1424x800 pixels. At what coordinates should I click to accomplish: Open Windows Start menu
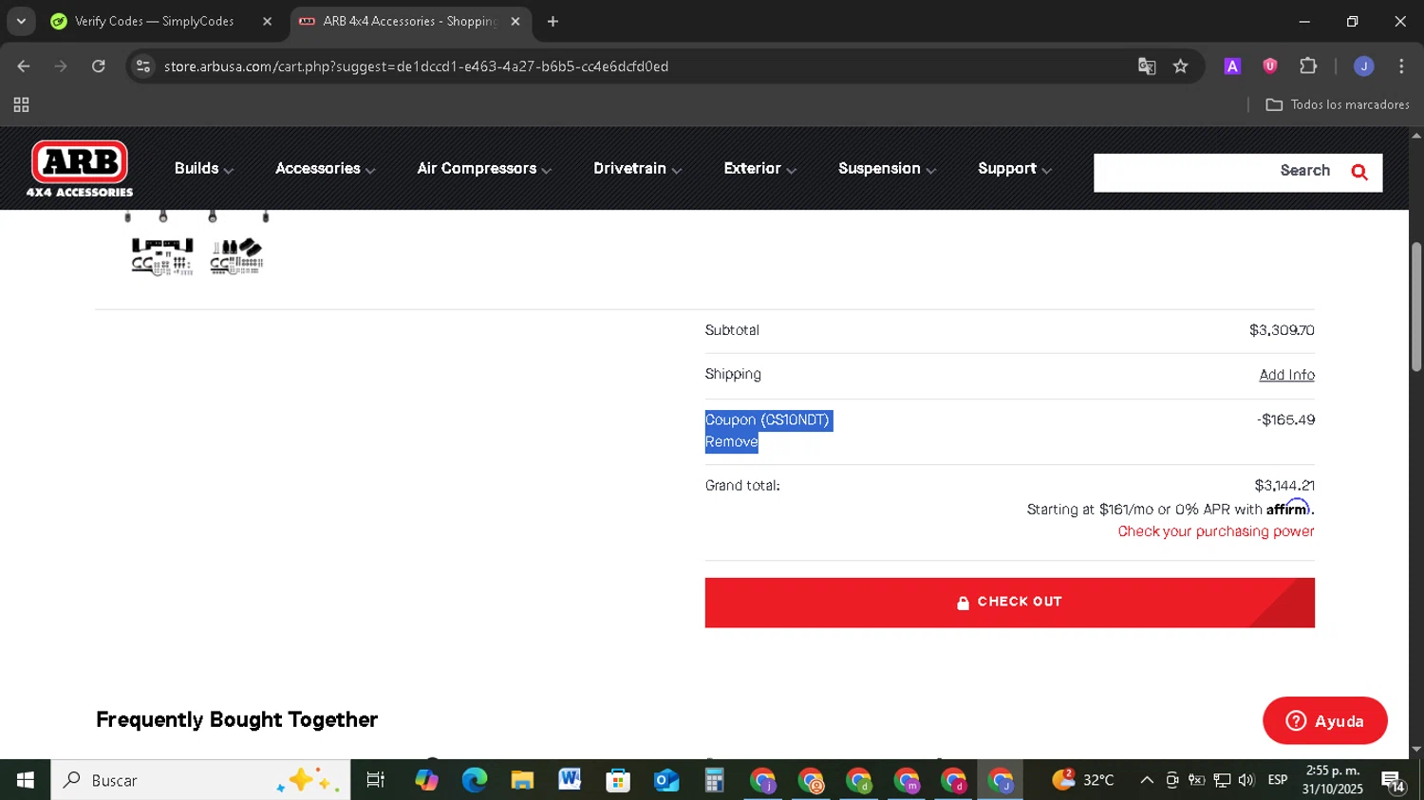tap(26, 780)
